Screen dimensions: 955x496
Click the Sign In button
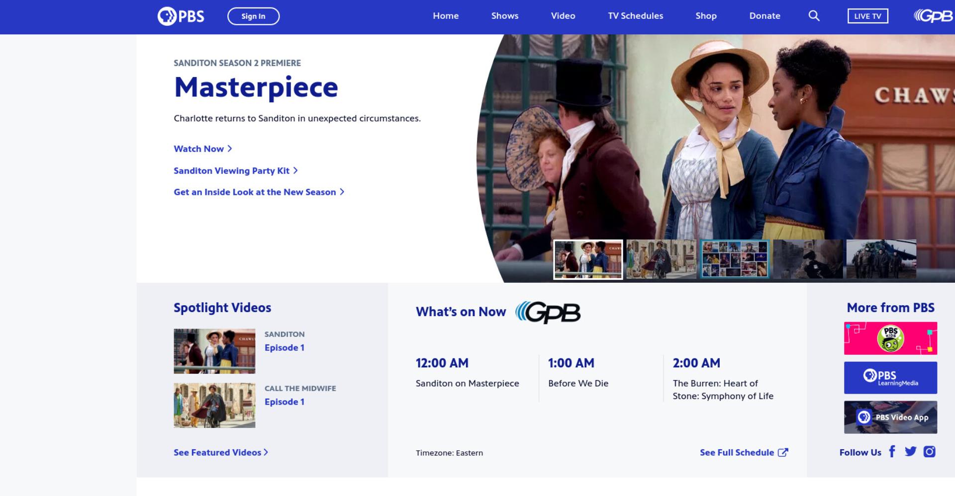point(253,16)
